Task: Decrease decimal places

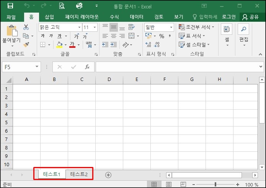Action: tap(157, 45)
